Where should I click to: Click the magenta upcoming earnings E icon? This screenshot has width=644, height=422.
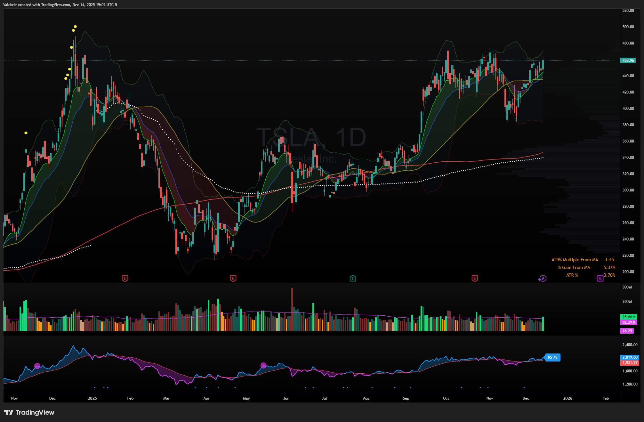coord(600,279)
